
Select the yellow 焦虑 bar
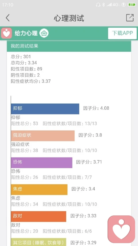click(39, 189)
